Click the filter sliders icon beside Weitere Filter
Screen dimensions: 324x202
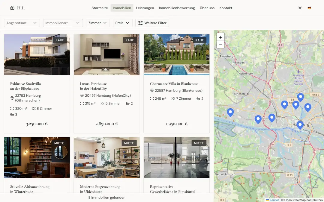[x=140, y=23]
